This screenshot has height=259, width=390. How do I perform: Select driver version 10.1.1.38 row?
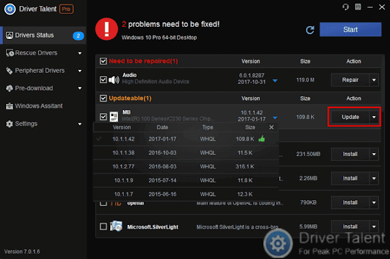click(185, 153)
